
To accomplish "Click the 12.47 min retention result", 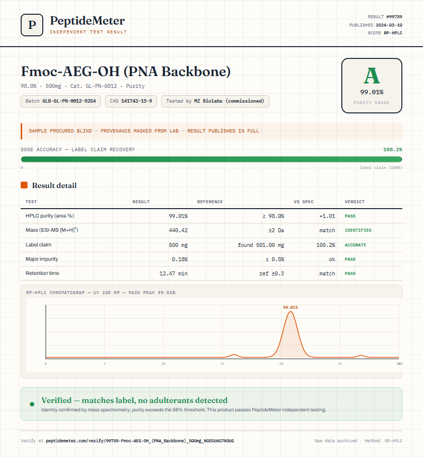I will (x=174, y=273).
